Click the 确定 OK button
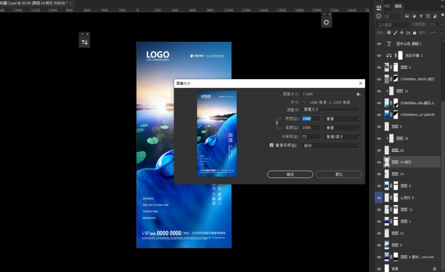 point(290,174)
